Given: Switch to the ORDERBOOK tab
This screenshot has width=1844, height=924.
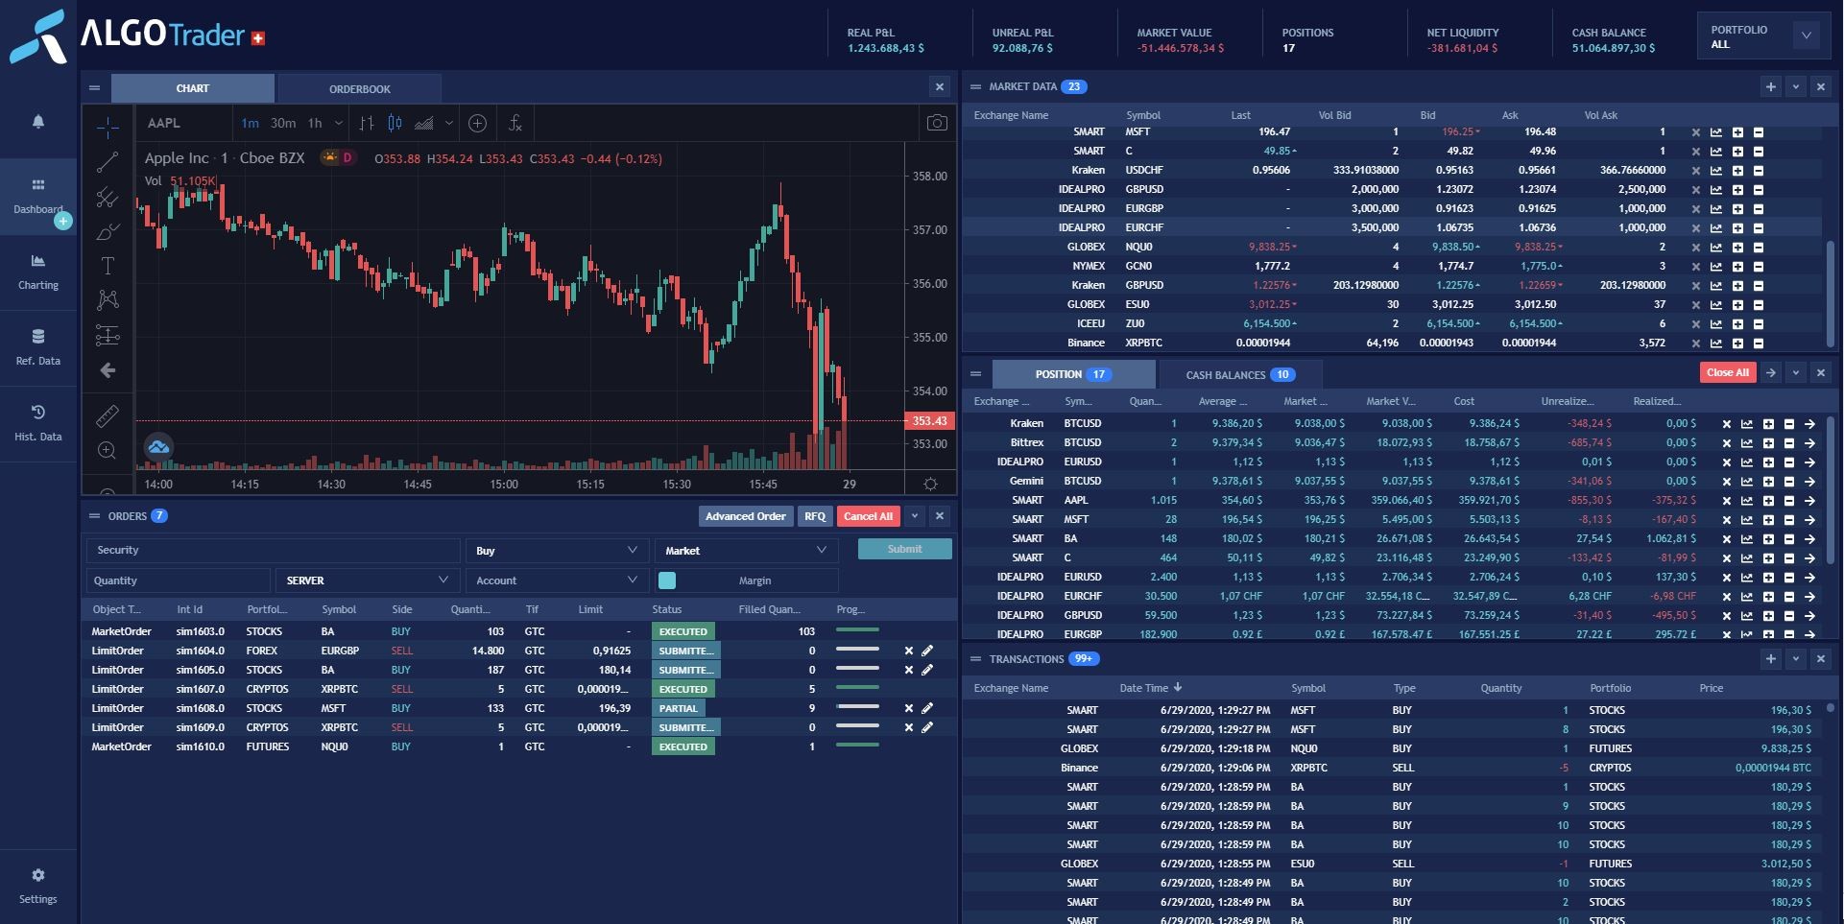Looking at the screenshot, I should pyautogui.click(x=360, y=89).
